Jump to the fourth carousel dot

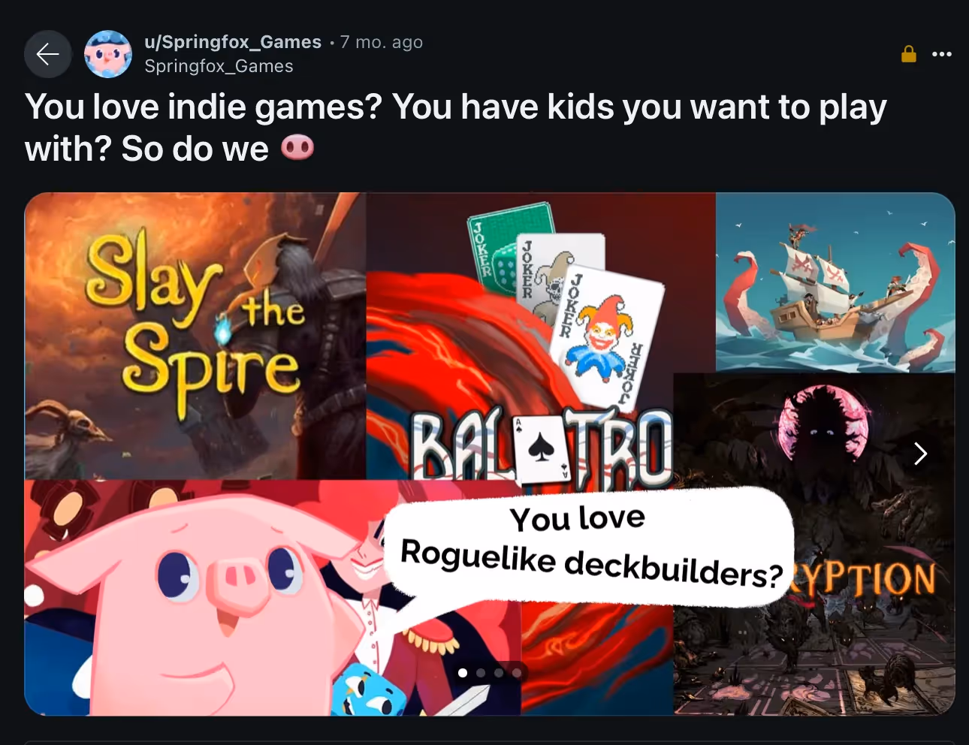tap(517, 673)
